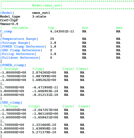The width and height of the screenshot is (134, 138).
Task: Click the Cref=15pF line
Action: coord(9,20)
